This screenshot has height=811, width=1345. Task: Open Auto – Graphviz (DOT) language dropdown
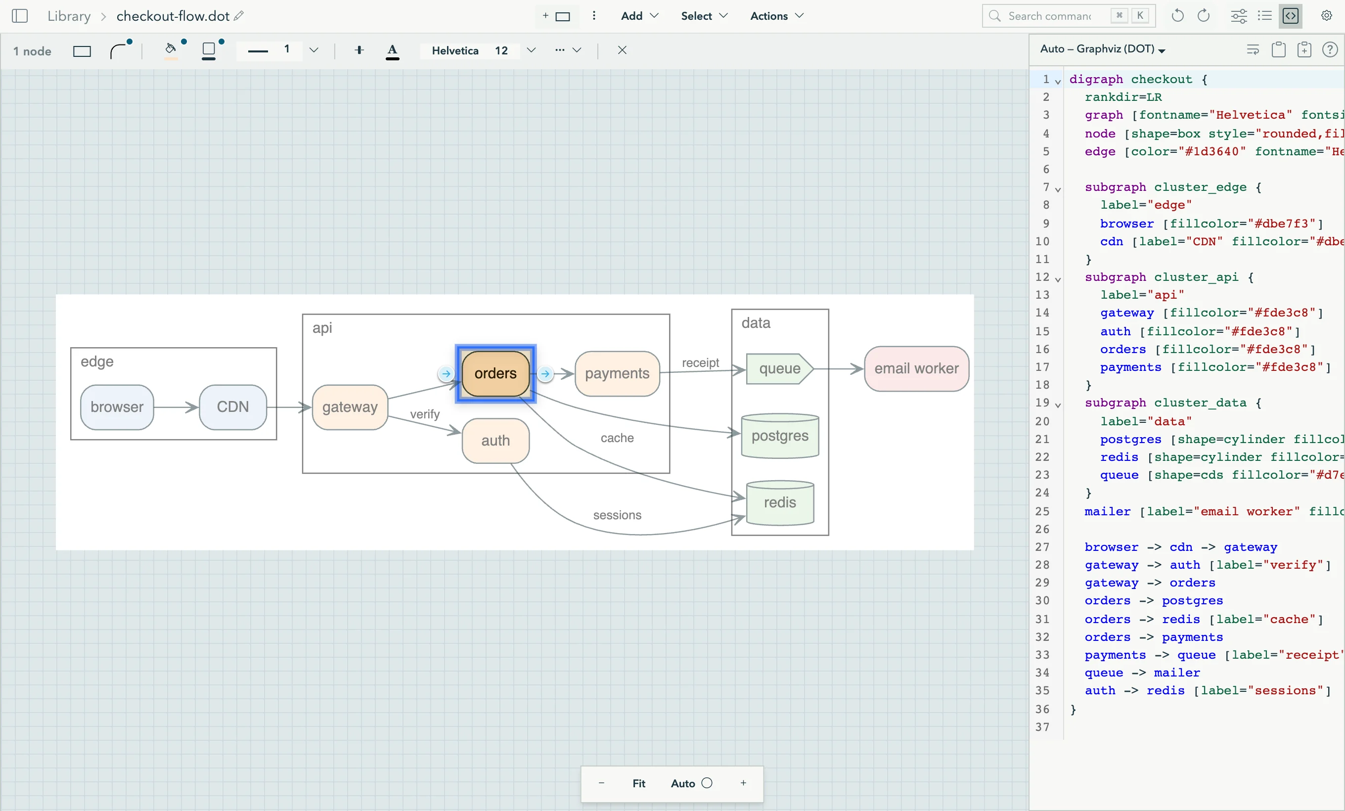1103,49
